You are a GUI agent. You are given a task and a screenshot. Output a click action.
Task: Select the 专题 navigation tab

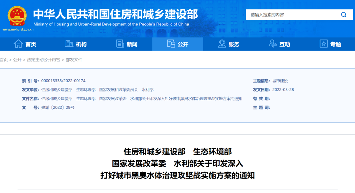tap(336, 44)
